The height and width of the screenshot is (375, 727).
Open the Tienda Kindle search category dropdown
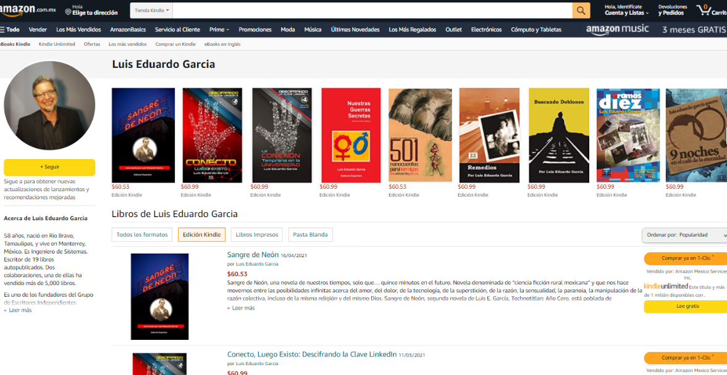click(151, 10)
